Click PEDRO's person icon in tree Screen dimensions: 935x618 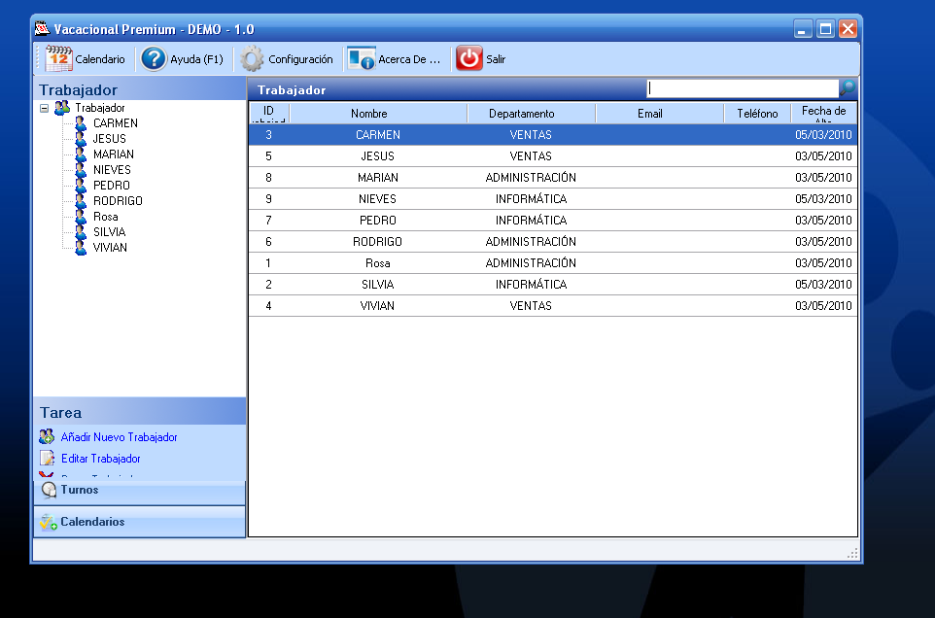81,186
